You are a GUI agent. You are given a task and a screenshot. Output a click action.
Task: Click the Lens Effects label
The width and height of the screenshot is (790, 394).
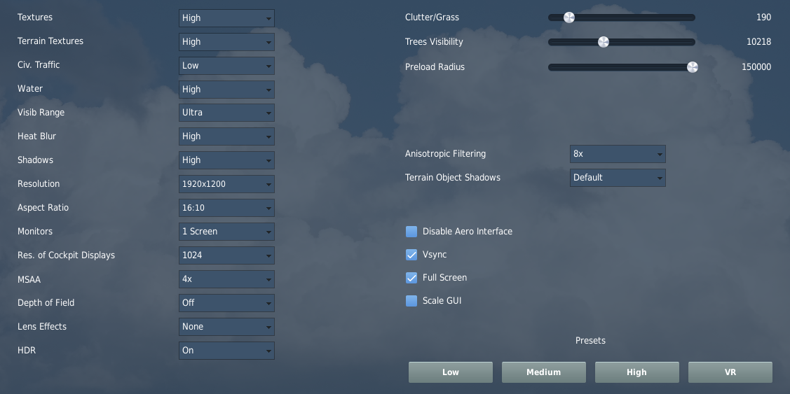point(42,327)
